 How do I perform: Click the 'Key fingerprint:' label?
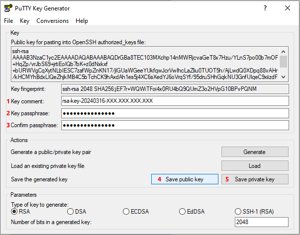(x=28, y=89)
